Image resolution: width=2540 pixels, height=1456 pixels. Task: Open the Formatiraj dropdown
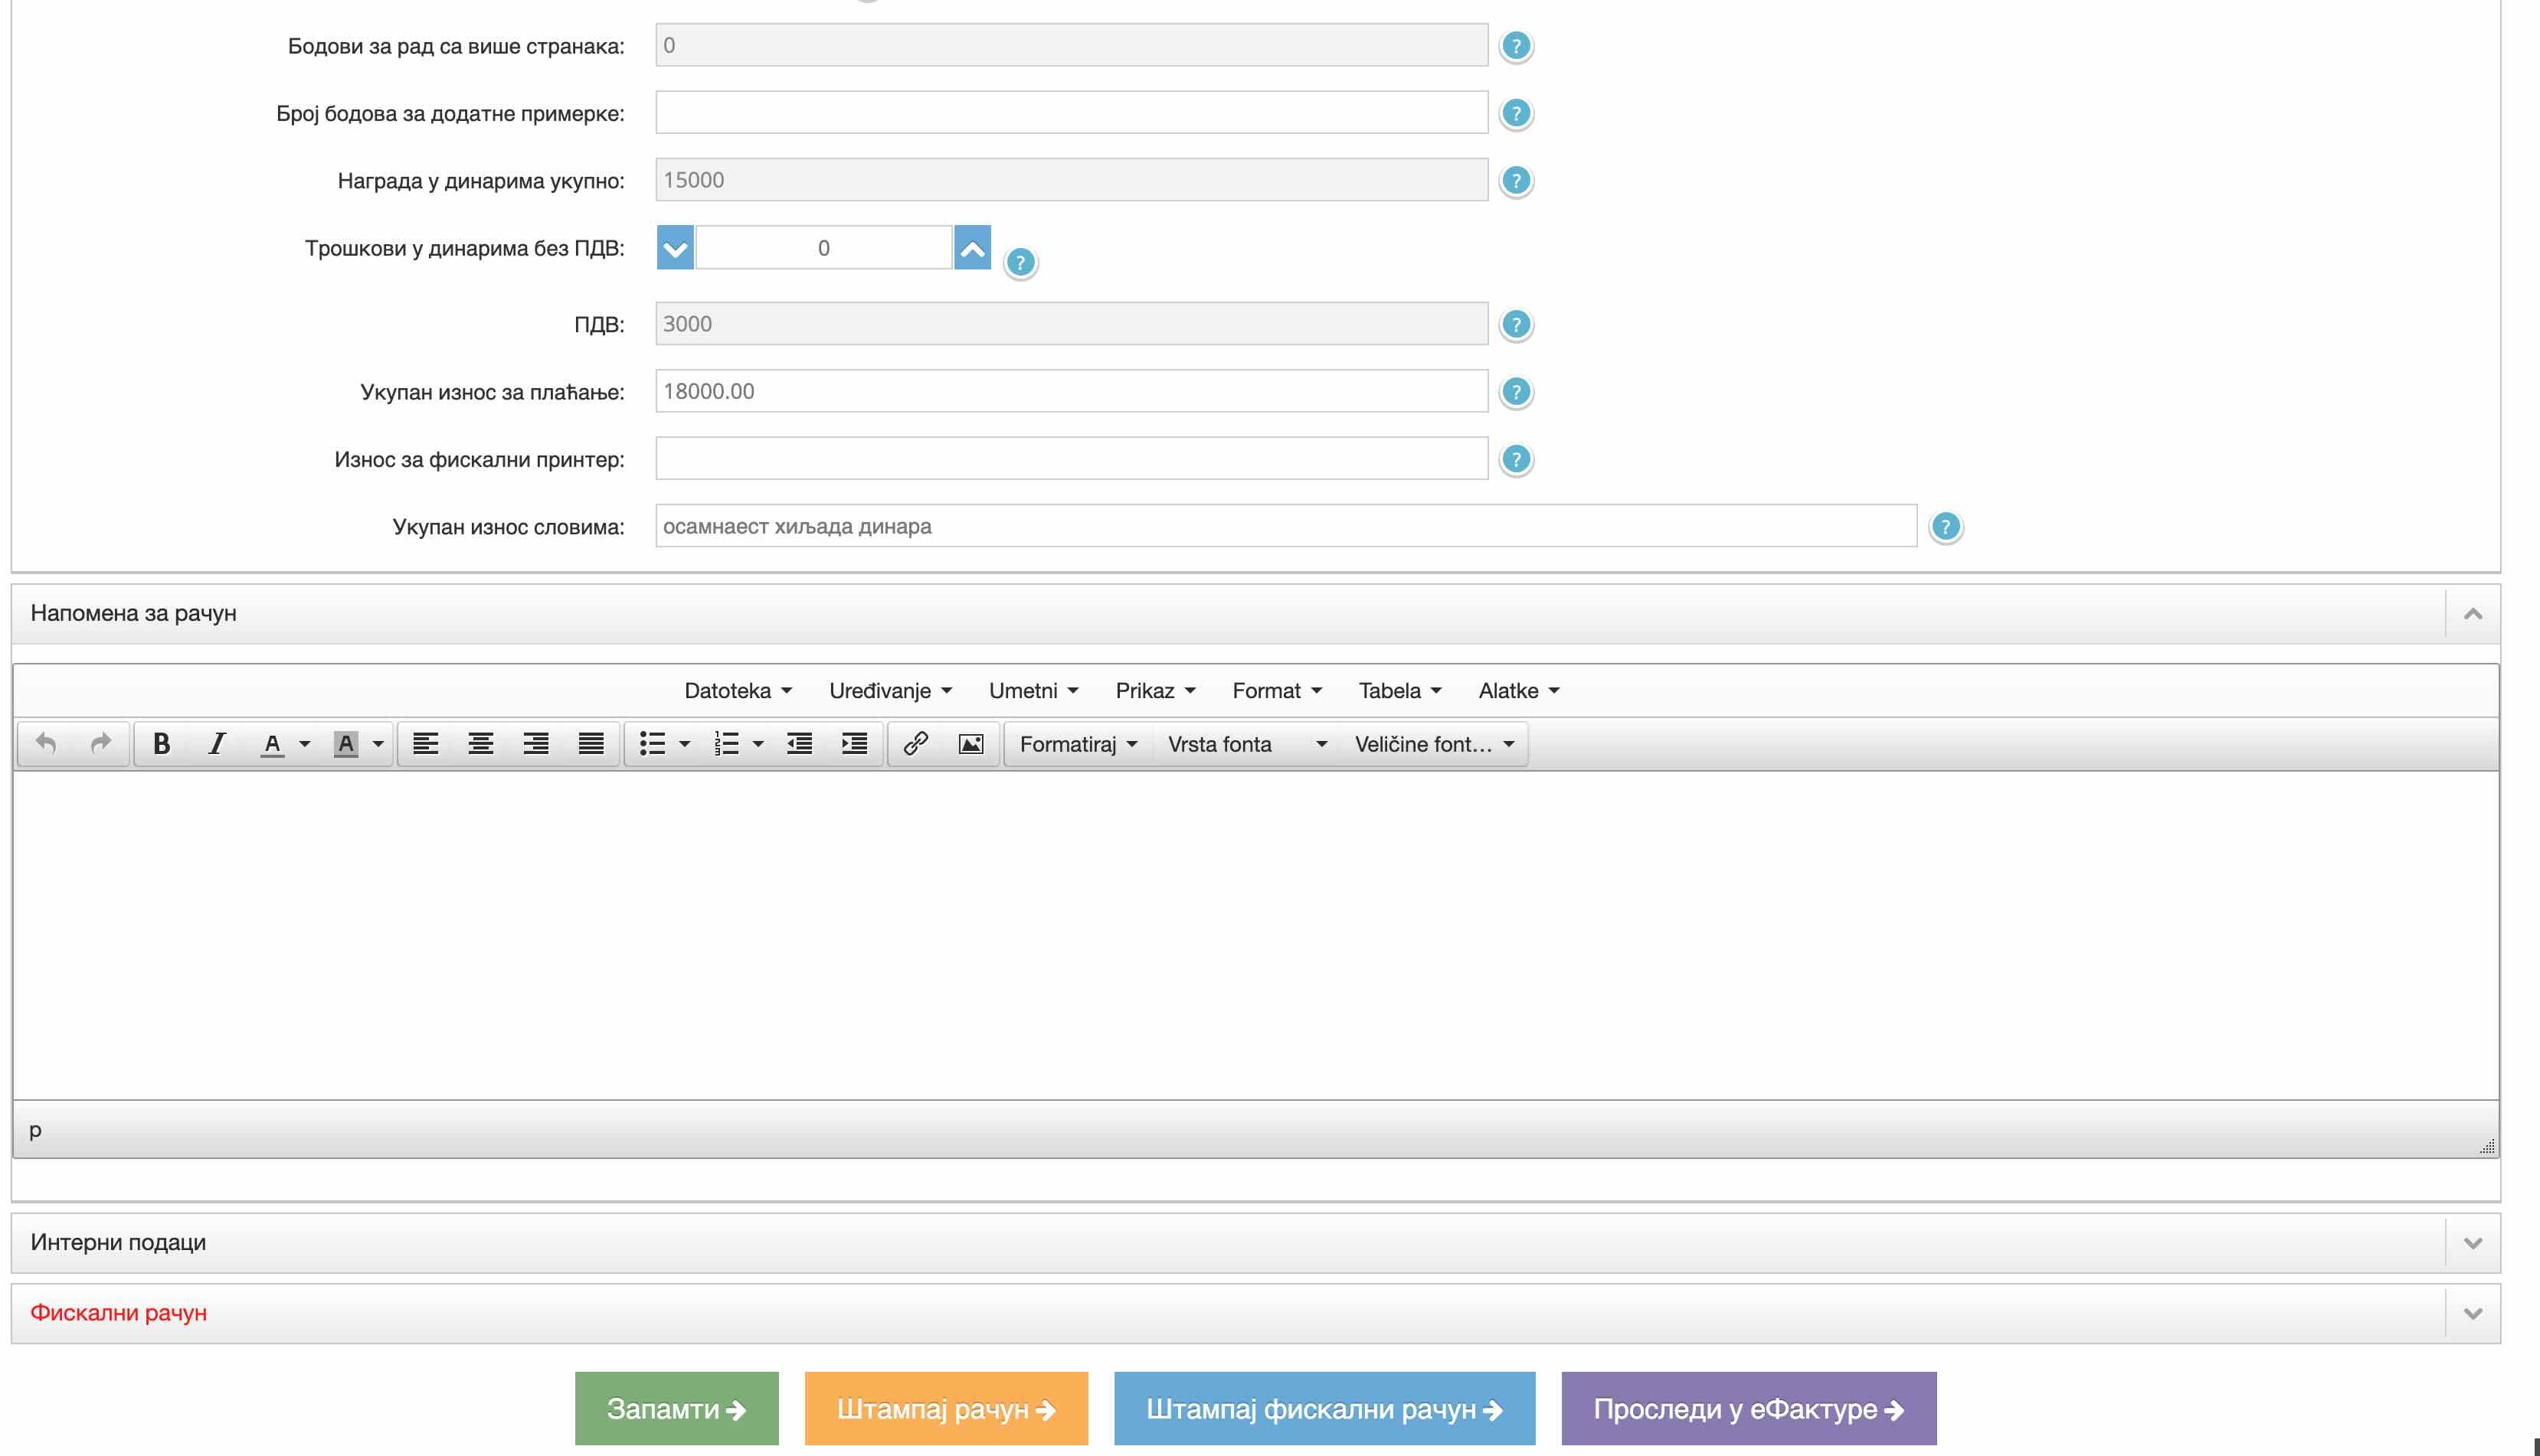coord(1079,744)
